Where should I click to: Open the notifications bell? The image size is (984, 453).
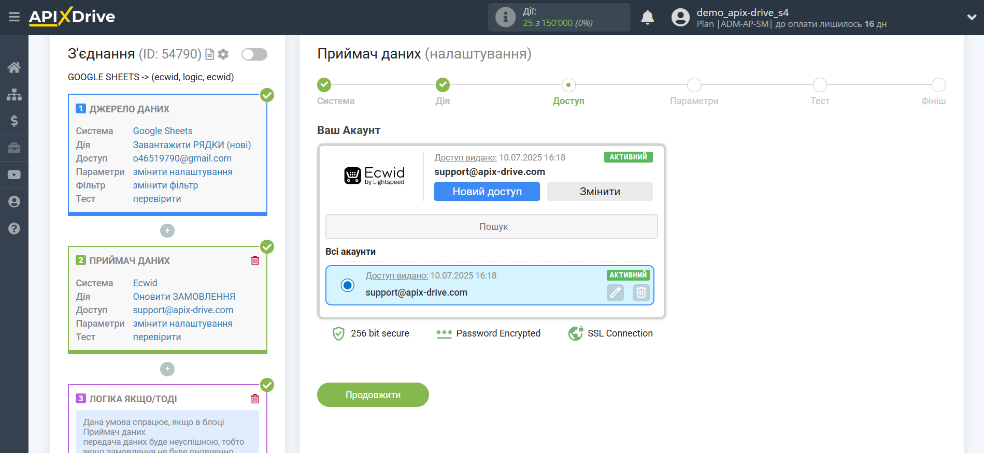pyautogui.click(x=647, y=18)
